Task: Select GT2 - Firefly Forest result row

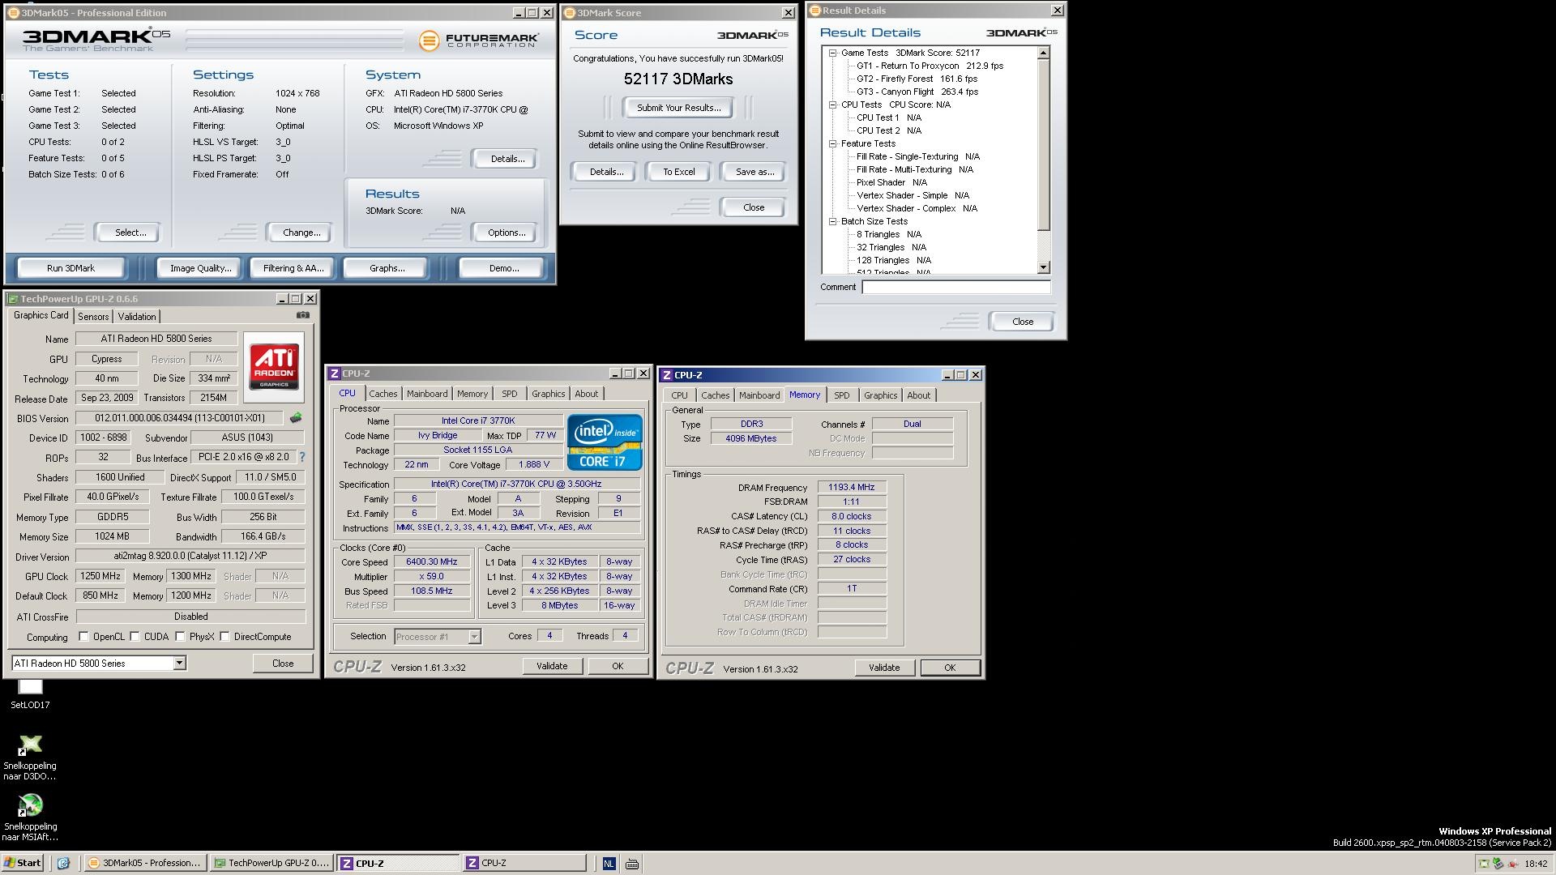Action: coord(917,79)
